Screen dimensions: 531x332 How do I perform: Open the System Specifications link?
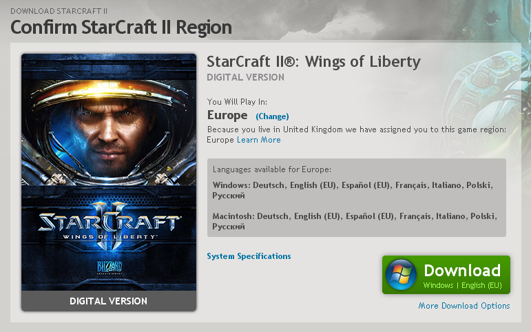coord(249,256)
